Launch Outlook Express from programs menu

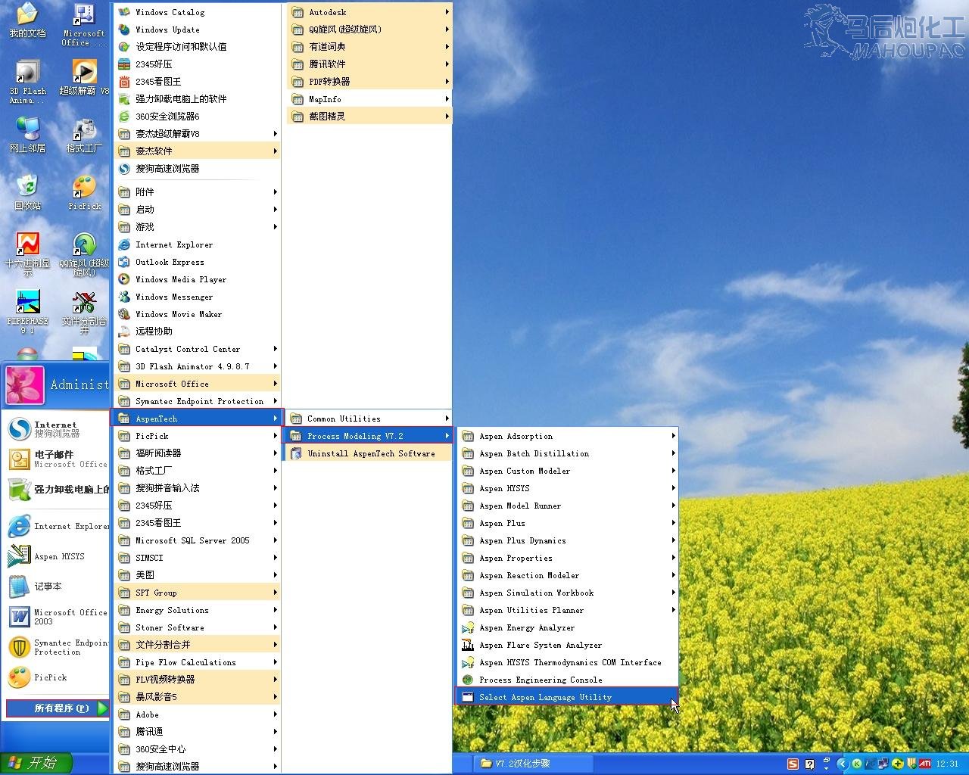click(x=198, y=262)
